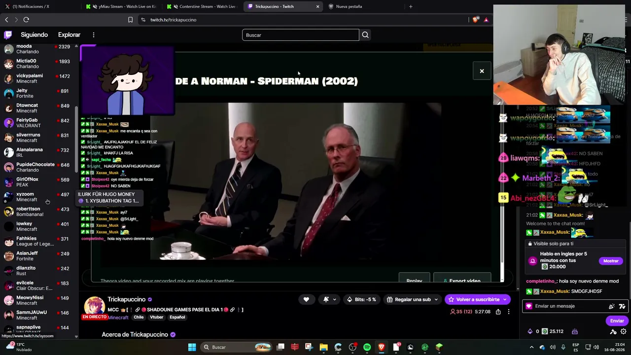The height and width of the screenshot is (355, 631).
Task: Open the Trickapuccino channel name link
Action: [x=127, y=299]
